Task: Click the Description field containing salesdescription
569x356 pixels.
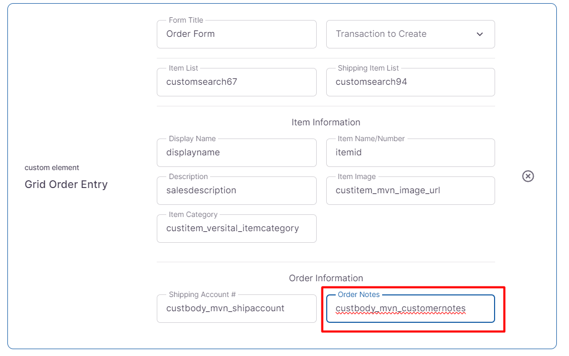Action: click(x=236, y=191)
